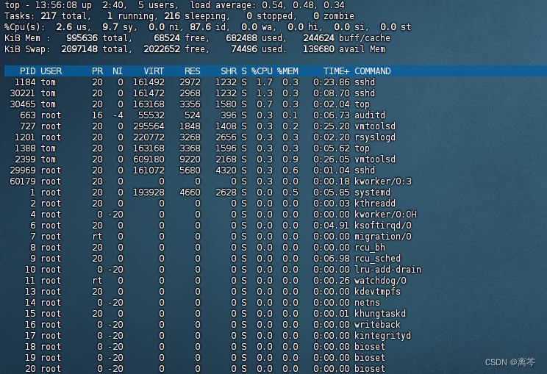Click the systemd command name
547x374 pixels.
[372, 193]
